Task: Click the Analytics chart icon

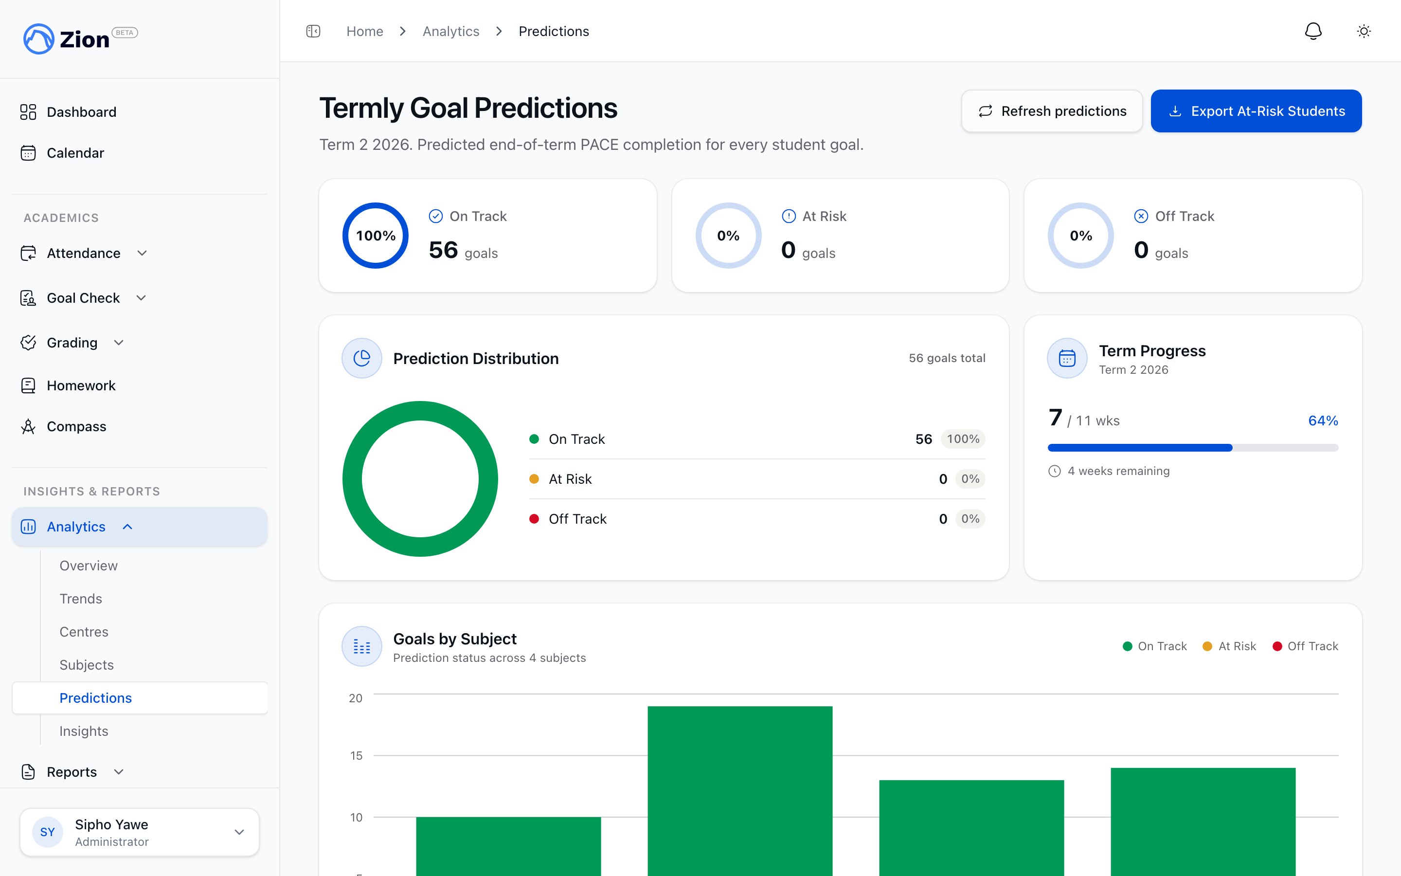Action: pos(28,527)
